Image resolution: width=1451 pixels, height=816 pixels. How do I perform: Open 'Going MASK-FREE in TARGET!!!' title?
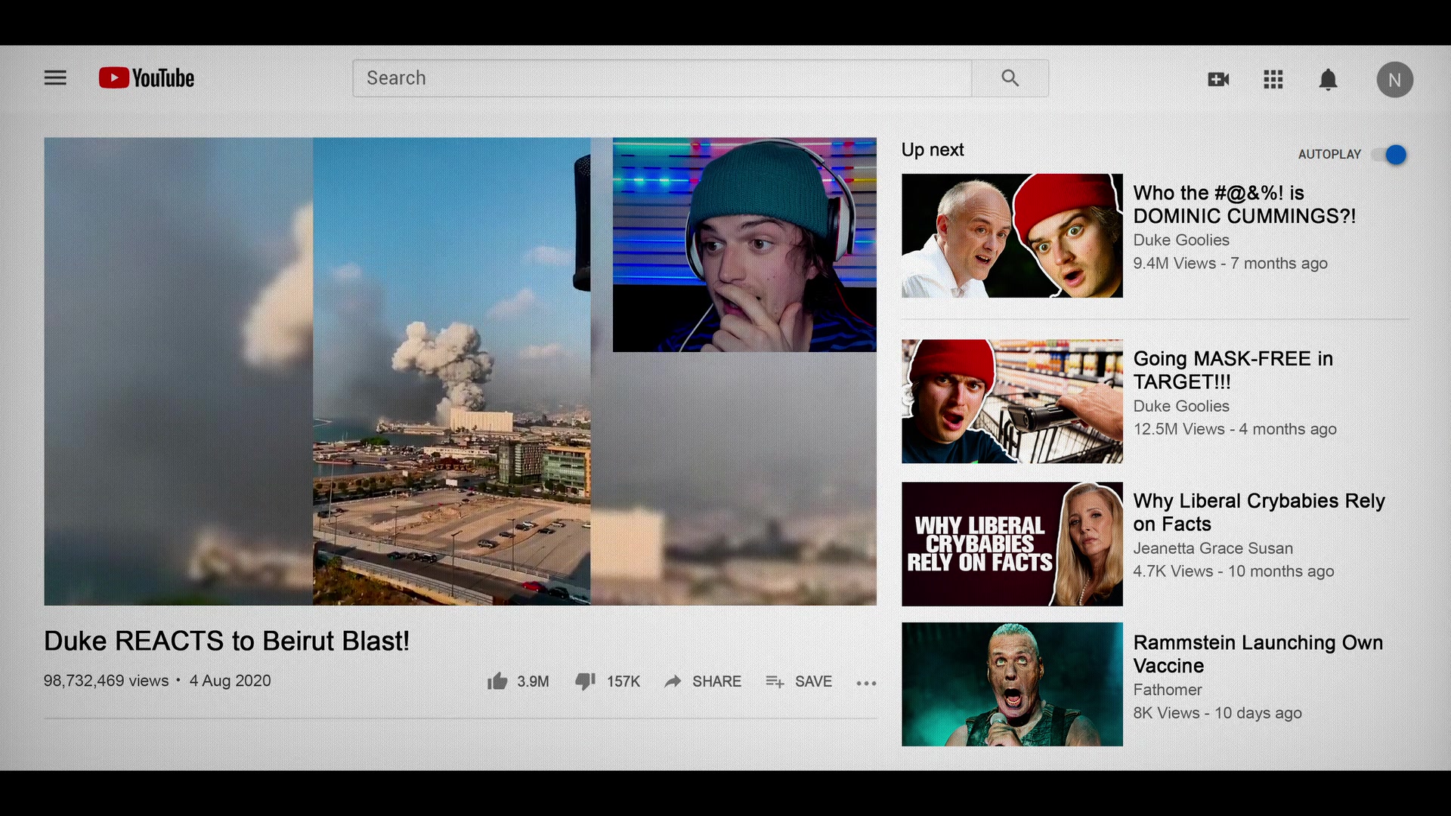point(1233,370)
